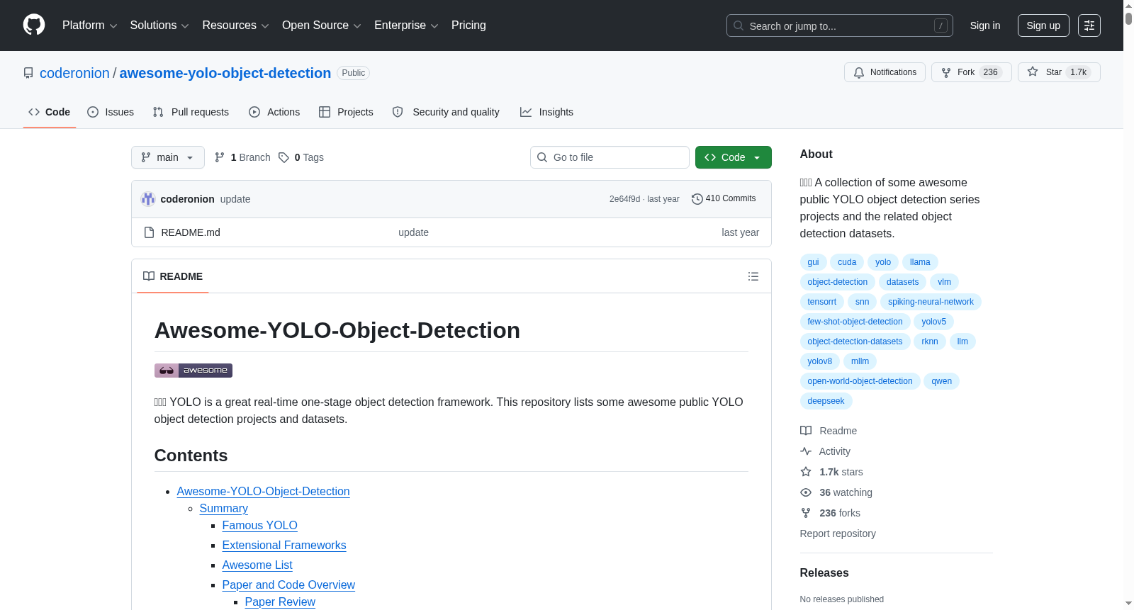View 36 watching link
The height and width of the screenshot is (610, 1134).
click(x=836, y=492)
